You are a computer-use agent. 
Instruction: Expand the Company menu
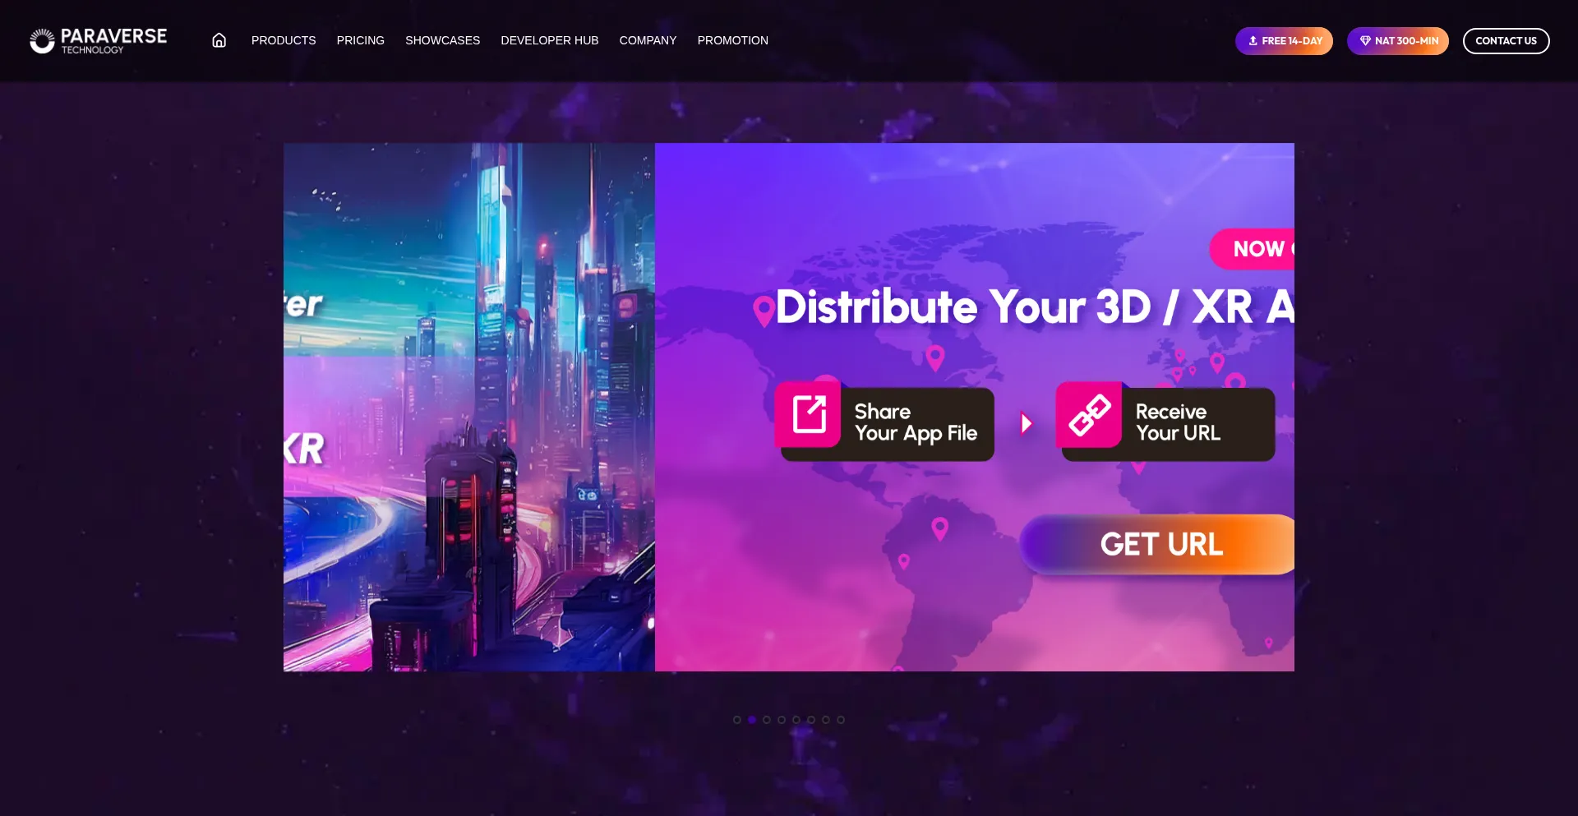[648, 40]
